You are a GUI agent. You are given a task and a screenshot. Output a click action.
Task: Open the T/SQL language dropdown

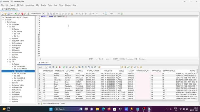coord(119,14)
